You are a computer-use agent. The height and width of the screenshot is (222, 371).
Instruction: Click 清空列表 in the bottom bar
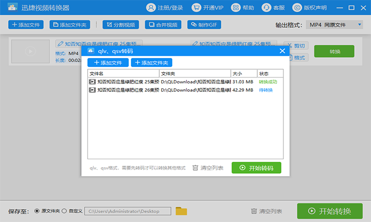[x=267, y=211]
